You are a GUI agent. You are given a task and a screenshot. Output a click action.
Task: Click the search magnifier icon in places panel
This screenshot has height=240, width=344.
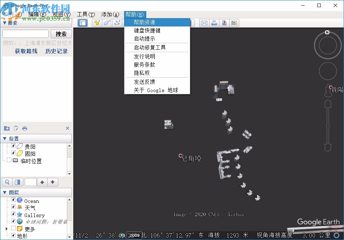point(7,182)
